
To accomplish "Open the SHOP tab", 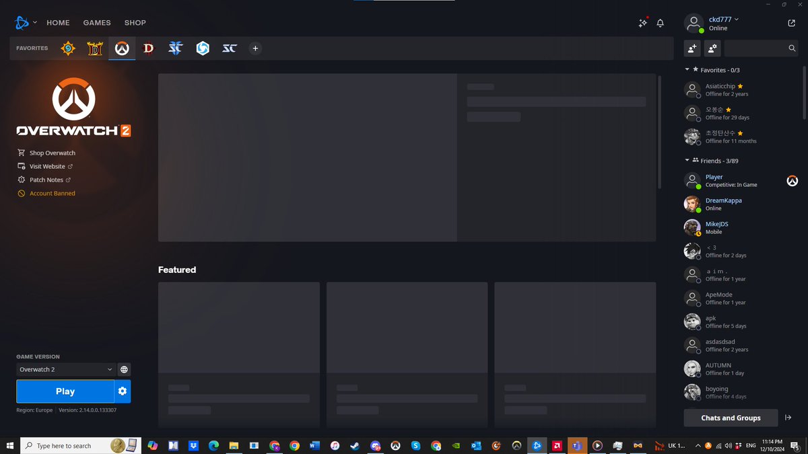I will click(135, 23).
